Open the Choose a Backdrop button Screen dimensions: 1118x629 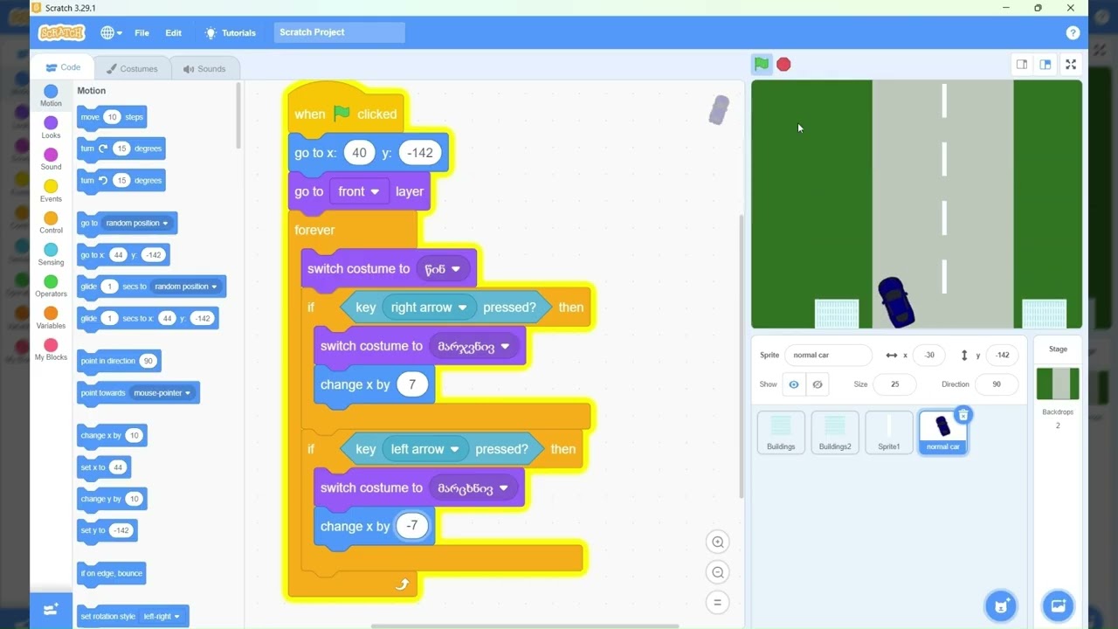coord(1058,605)
